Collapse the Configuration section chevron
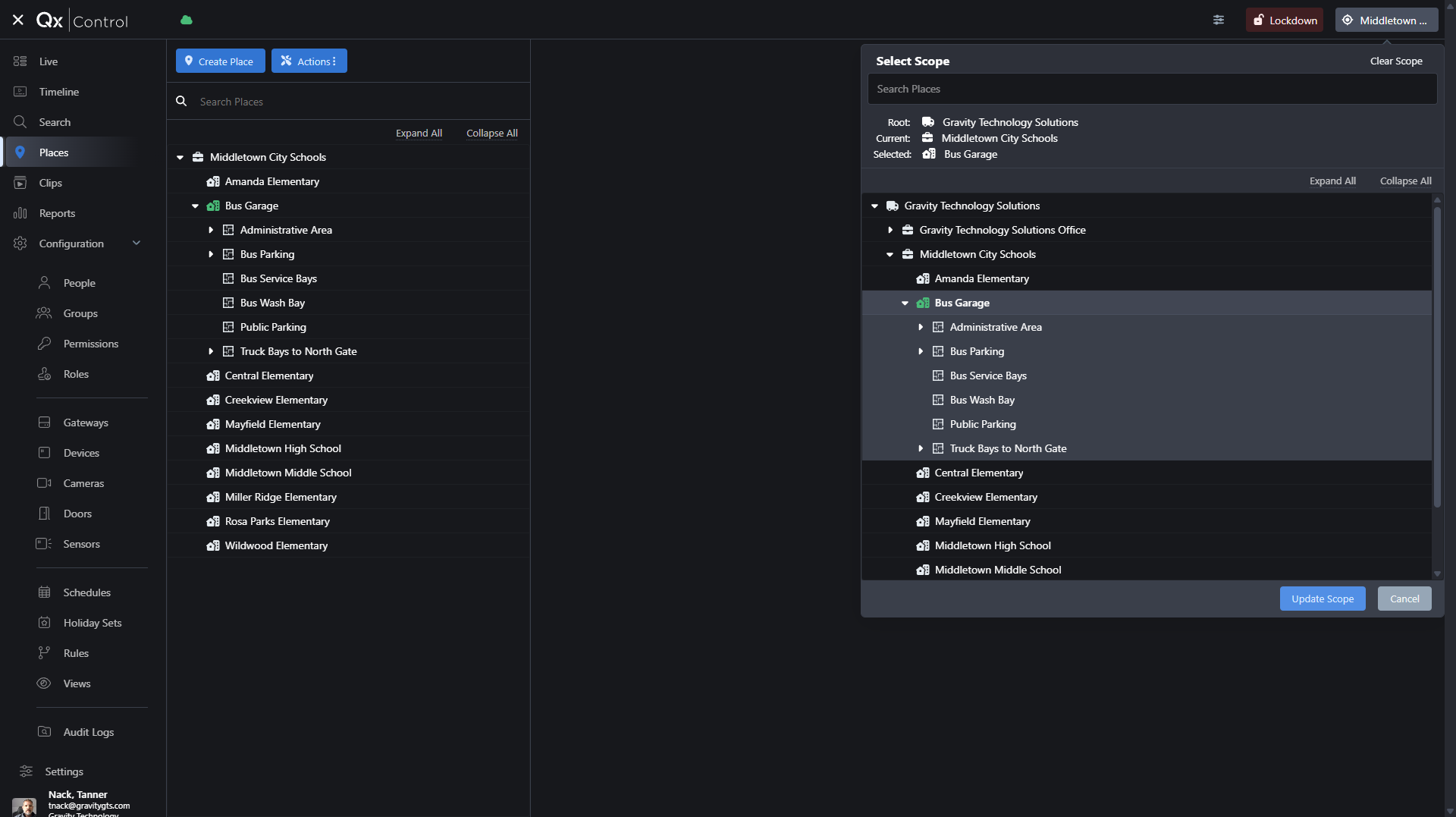 tap(136, 244)
